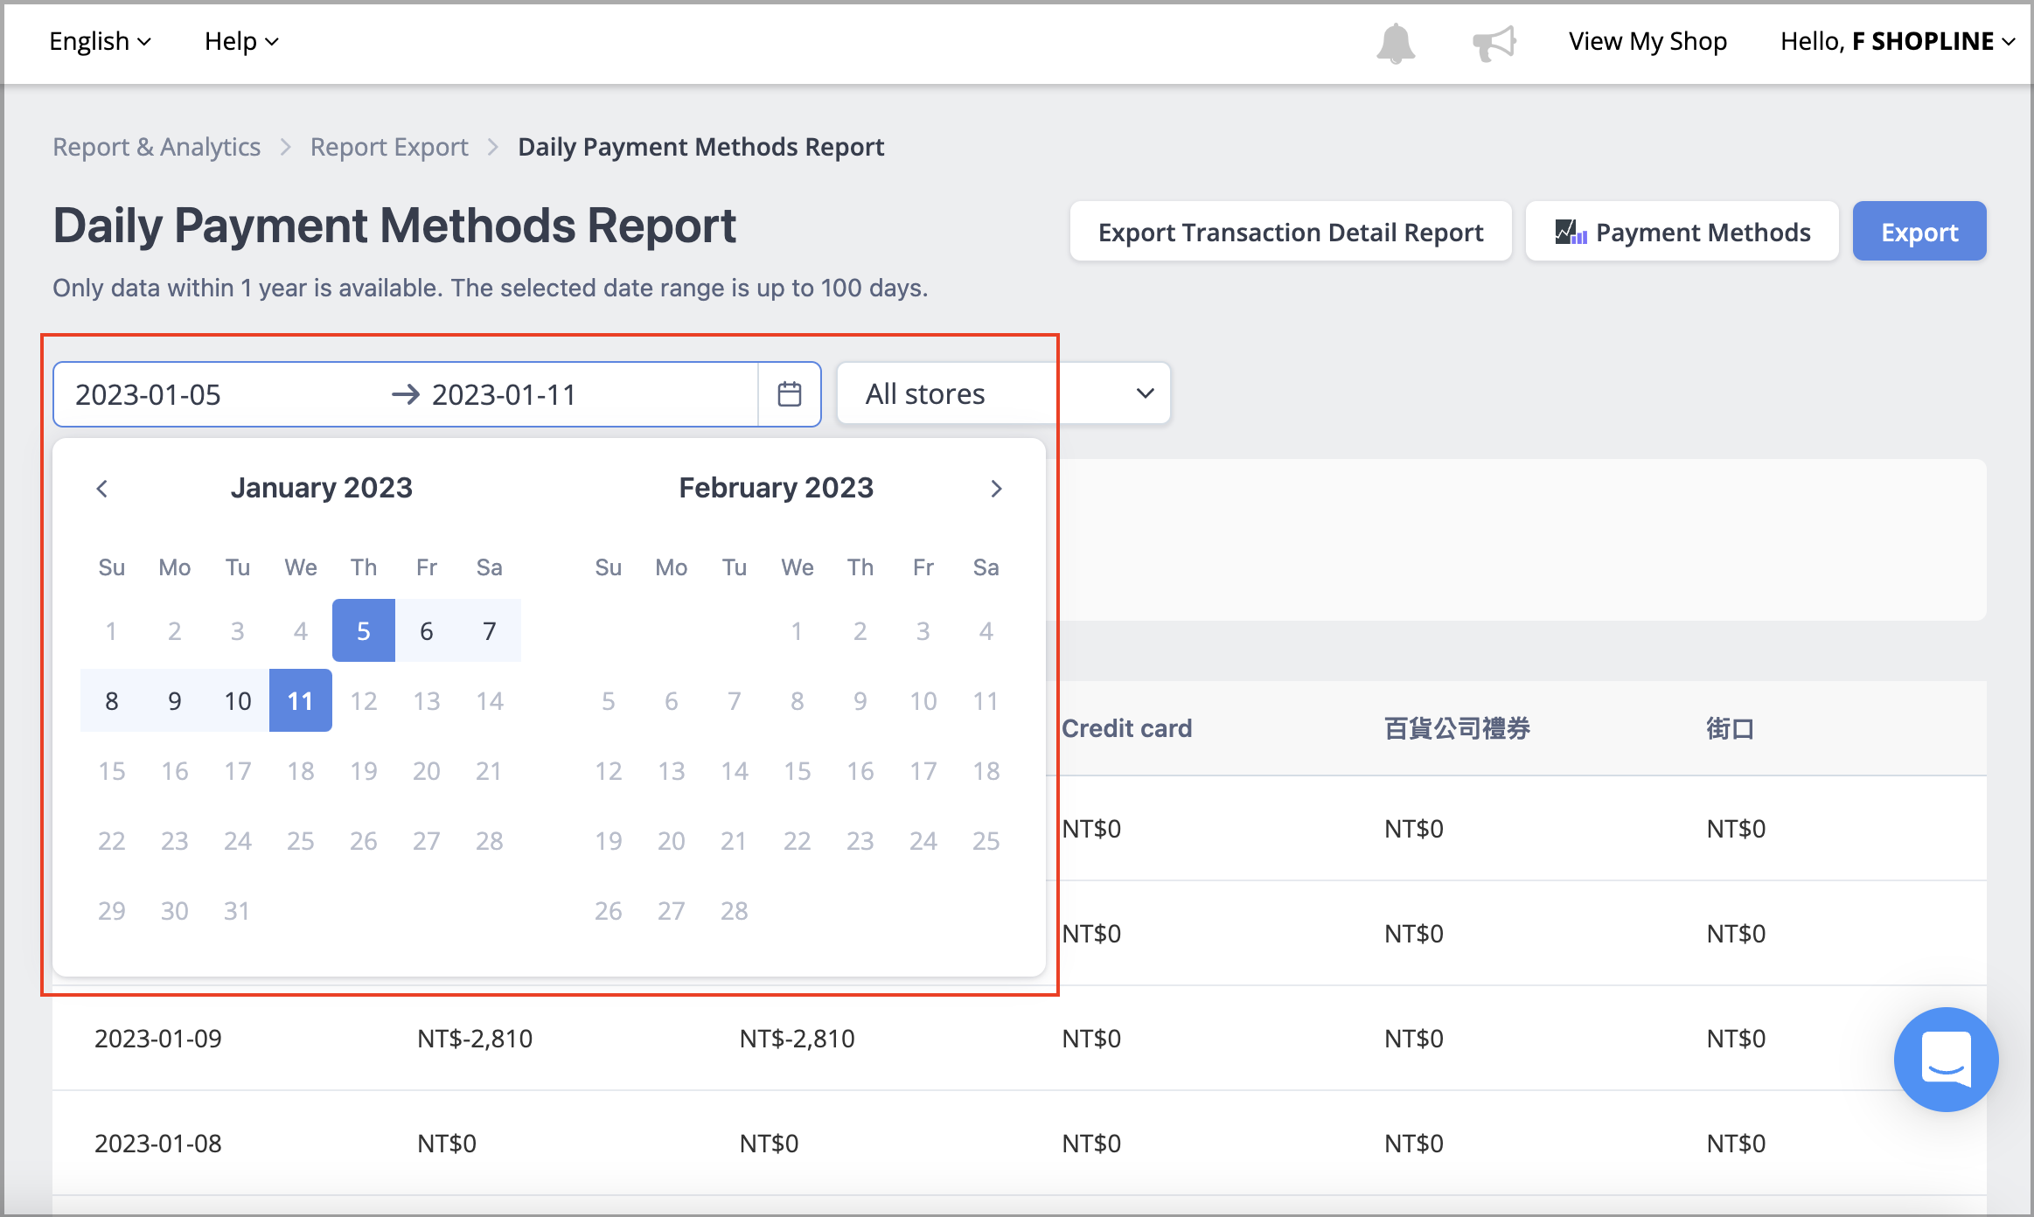Open the announcements megaphone
This screenshot has height=1217, width=2034.
click(x=1494, y=42)
